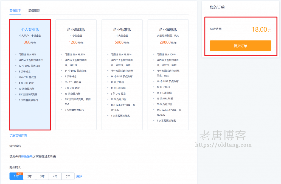Click the 360元/年 price of 个人专业版

[x=29, y=42]
